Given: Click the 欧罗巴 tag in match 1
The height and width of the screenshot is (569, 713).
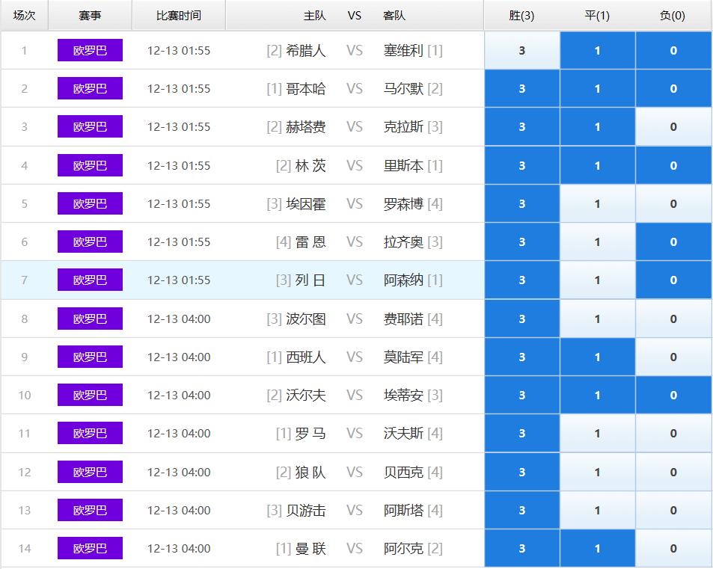Looking at the screenshot, I should tap(90, 50).
